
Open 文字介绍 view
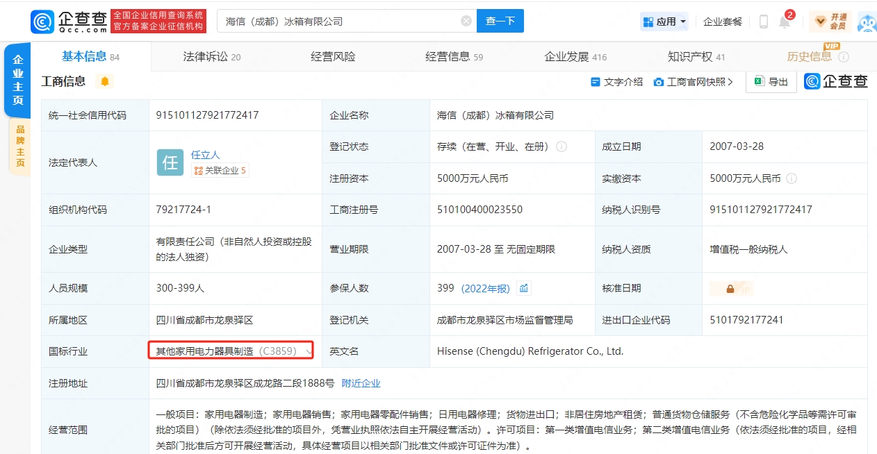(x=616, y=82)
